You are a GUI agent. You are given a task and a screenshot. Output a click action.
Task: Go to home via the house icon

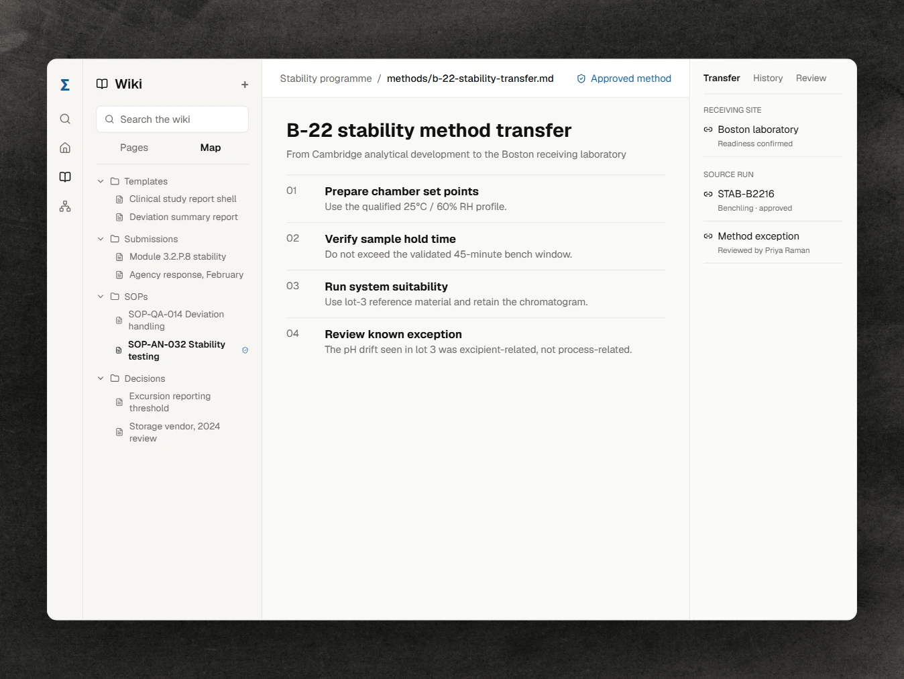(65, 148)
